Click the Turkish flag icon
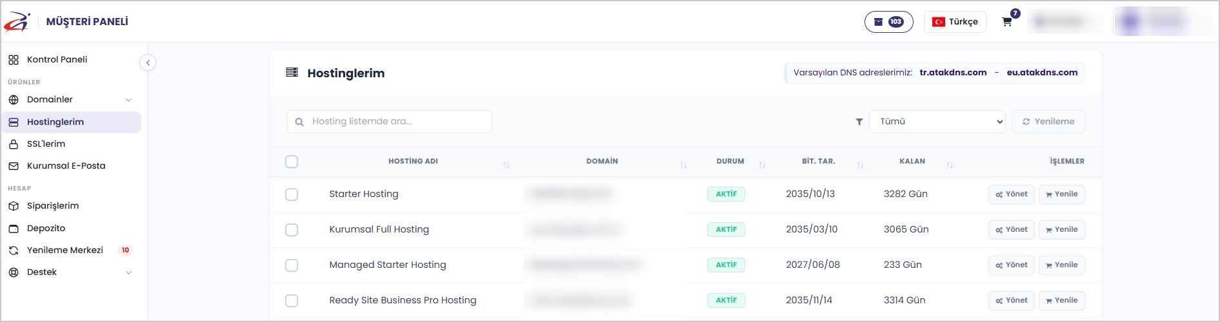The image size is (1220, 322). 939,22
